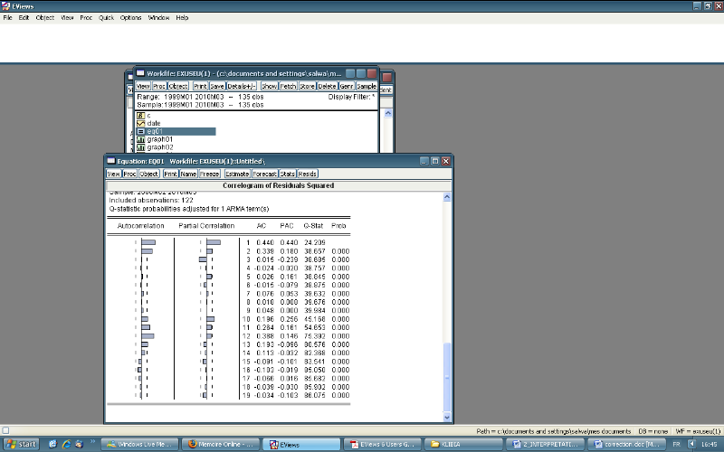Open the graph02 object icon
Image resolution: width=724 pixels, height=452 pixels.
(x=140, y=147)
